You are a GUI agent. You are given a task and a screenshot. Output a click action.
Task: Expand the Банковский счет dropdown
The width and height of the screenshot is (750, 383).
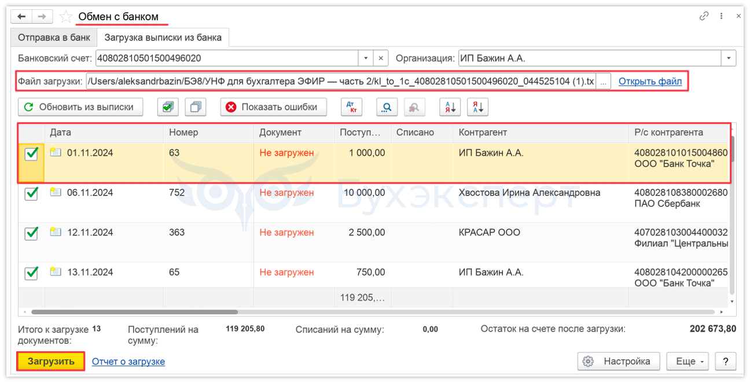click(366, 58)
